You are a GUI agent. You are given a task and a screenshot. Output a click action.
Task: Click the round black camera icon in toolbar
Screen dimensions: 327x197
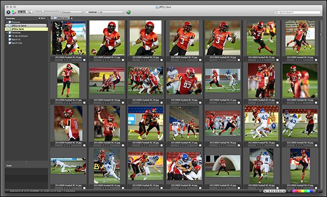coord(8,12)
